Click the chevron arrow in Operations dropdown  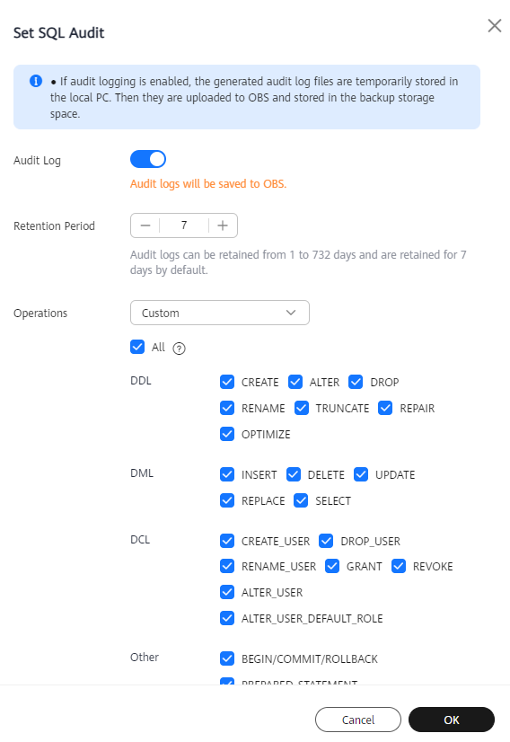click(x=291, y=313)
